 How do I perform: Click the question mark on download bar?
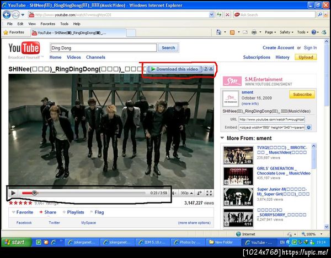pos(205,69)
